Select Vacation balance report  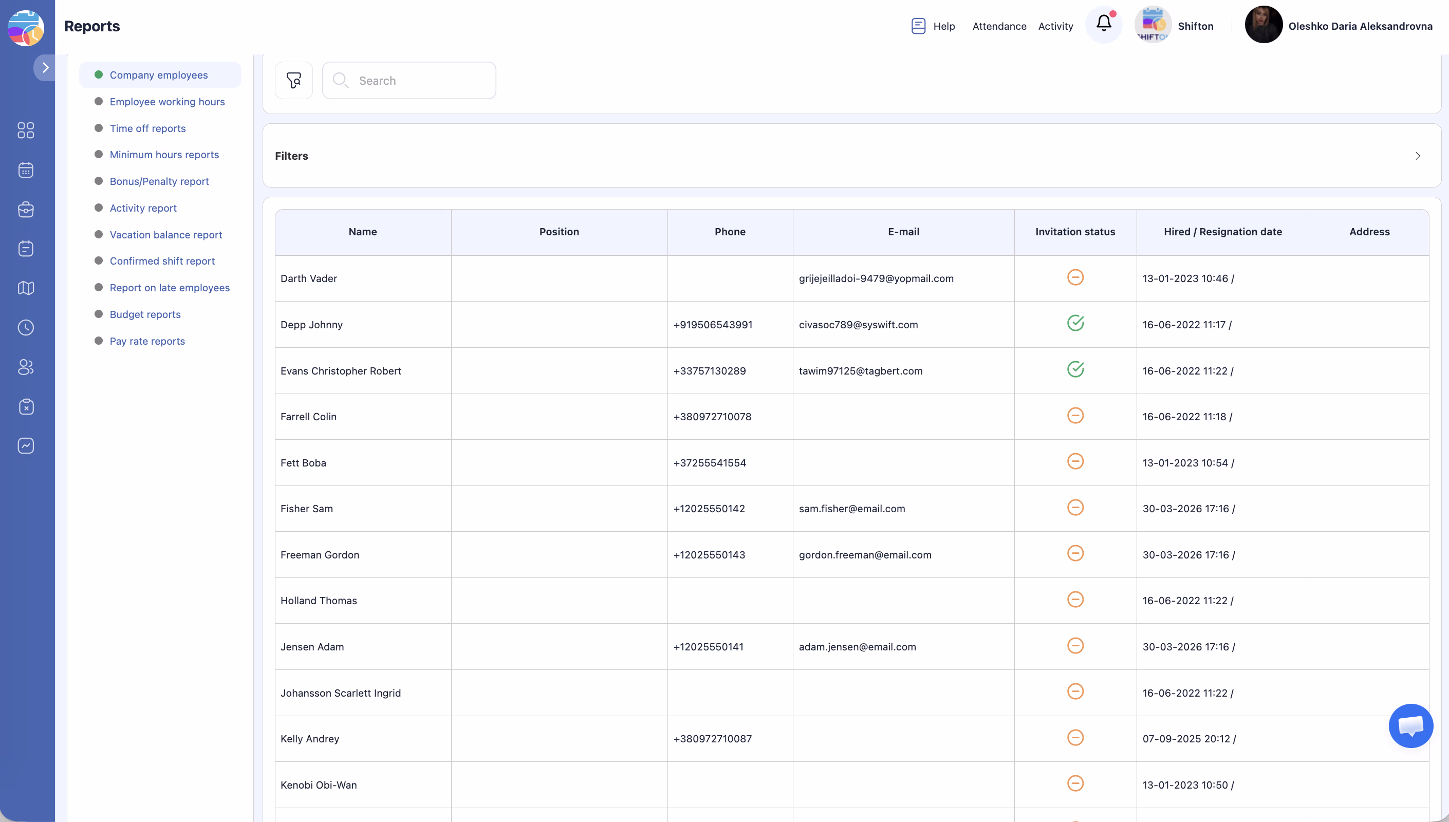coord(165,235)
